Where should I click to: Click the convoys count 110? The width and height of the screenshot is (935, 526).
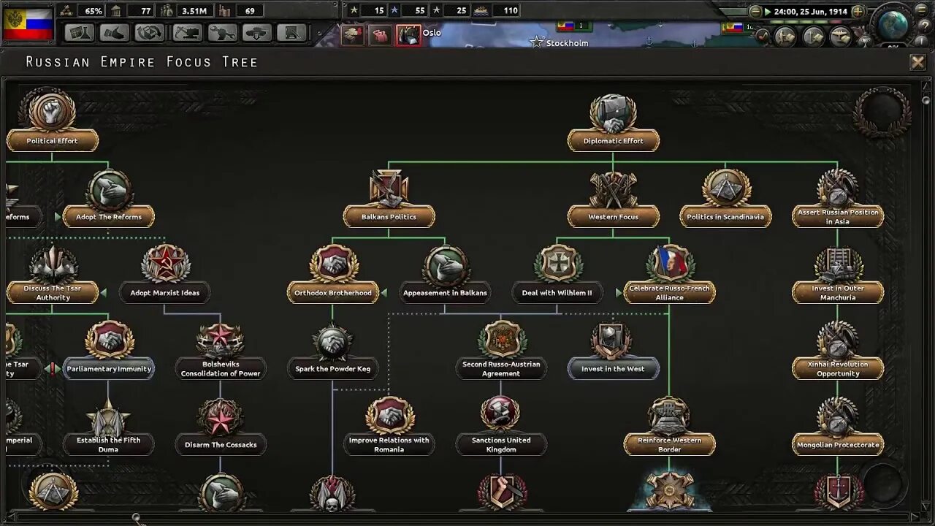click(x=497, y=10)
